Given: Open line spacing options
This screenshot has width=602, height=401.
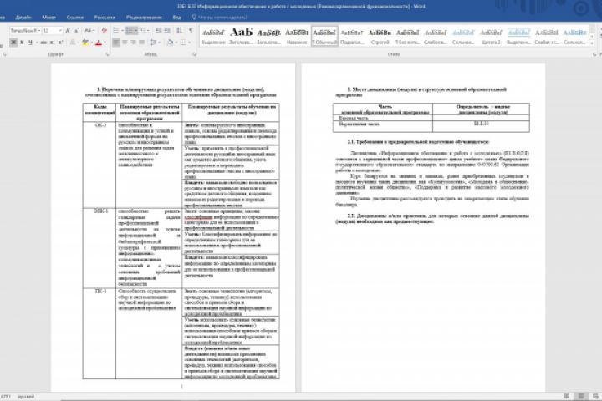Looking at the screenshot, I should 155,43.
